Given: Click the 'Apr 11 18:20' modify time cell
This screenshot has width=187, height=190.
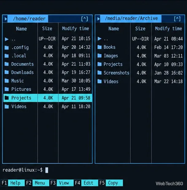Looking at the screenshot, I should click(76, 107).
